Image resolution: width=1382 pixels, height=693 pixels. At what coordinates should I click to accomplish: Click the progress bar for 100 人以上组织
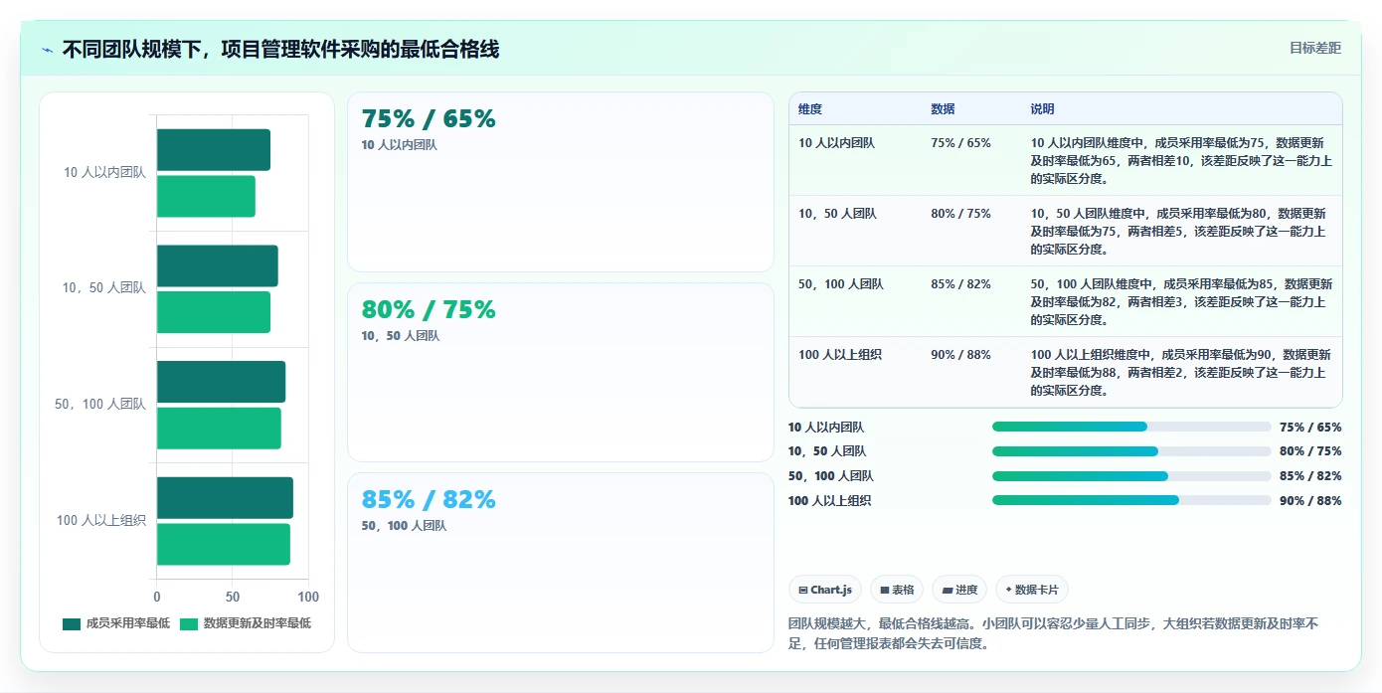(1131, 500)
